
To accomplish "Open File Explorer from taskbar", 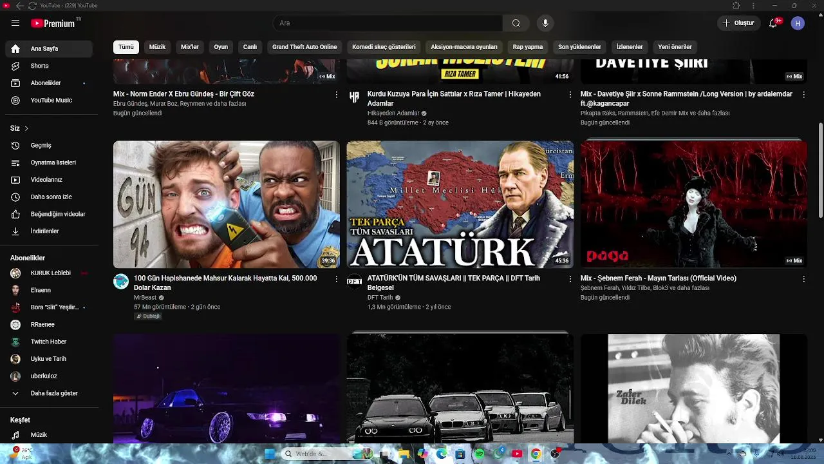I will (x=404, y=454).
